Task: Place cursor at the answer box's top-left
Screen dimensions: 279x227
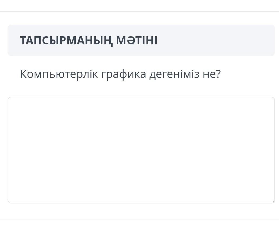Action: tap(14, 103)
